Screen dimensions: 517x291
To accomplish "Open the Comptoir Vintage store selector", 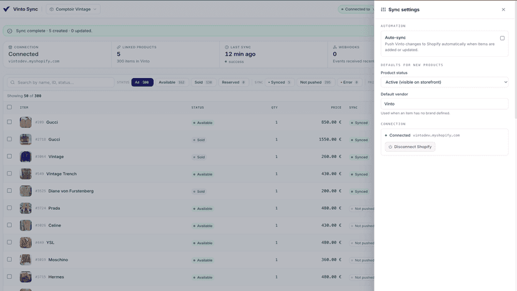I will click(73, 9).
